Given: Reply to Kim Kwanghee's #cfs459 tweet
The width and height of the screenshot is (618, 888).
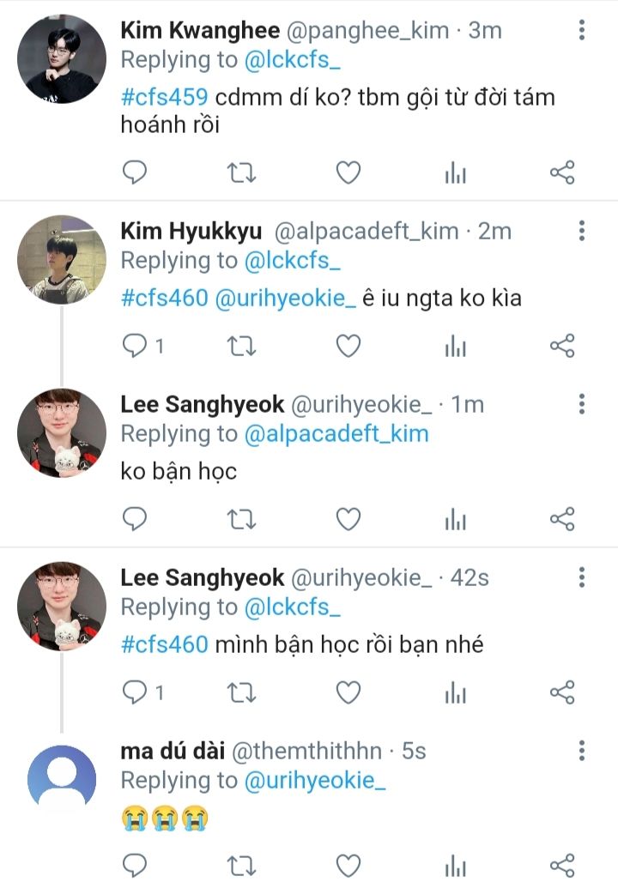Looking at the screenshot, I should (135, 174).
